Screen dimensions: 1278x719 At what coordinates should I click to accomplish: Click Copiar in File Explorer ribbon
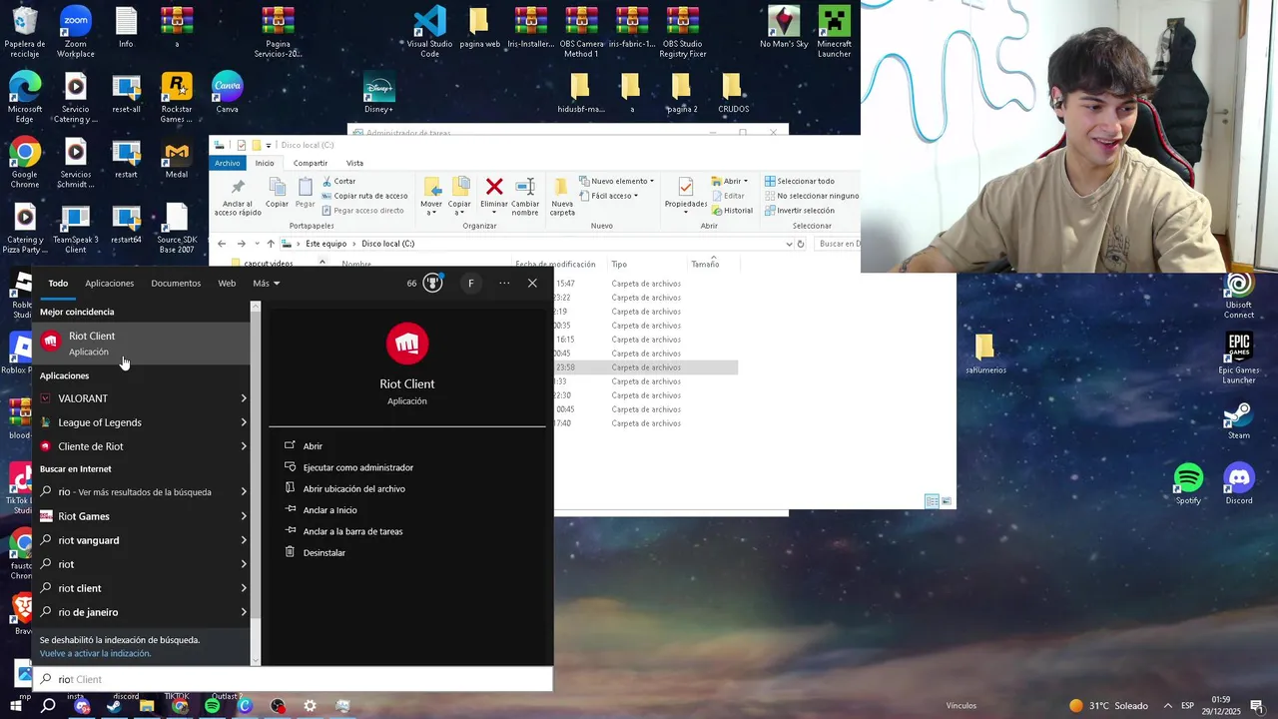(x=277, y=194)
